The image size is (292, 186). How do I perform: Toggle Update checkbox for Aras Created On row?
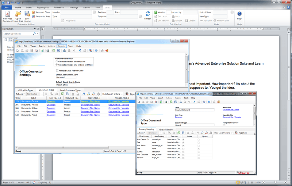(199, 139)
